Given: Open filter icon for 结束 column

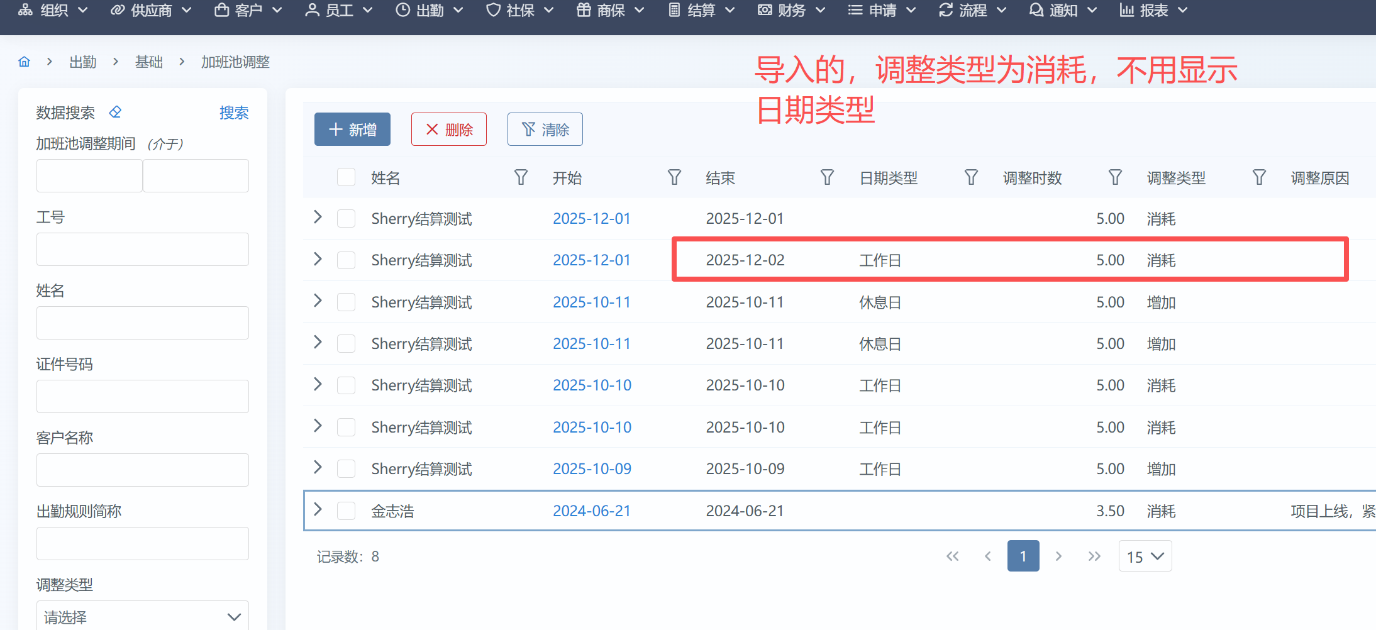Looking at the screenshot, I should click(827, 177).
